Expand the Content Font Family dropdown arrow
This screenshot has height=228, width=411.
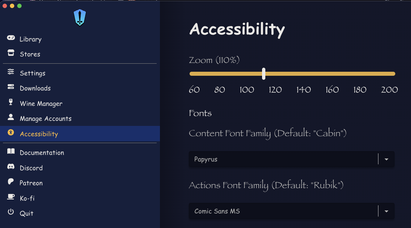click(386, 159)
